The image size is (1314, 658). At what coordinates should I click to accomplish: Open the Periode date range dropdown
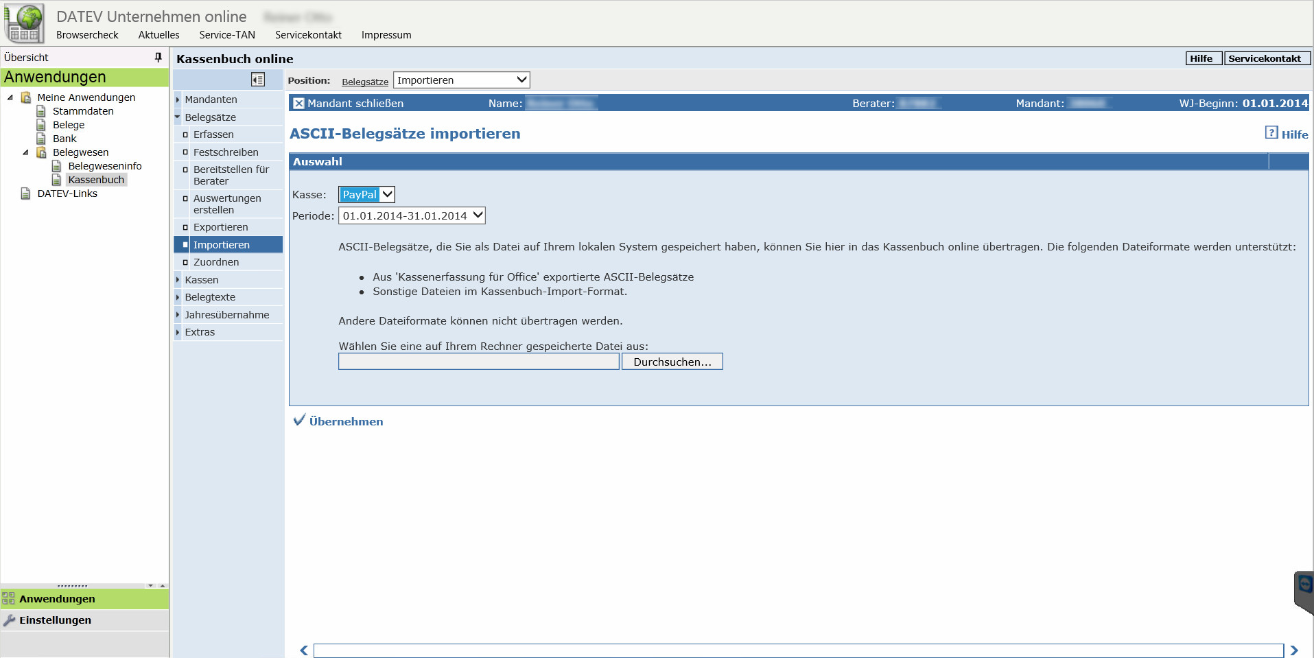coord(412,215)
